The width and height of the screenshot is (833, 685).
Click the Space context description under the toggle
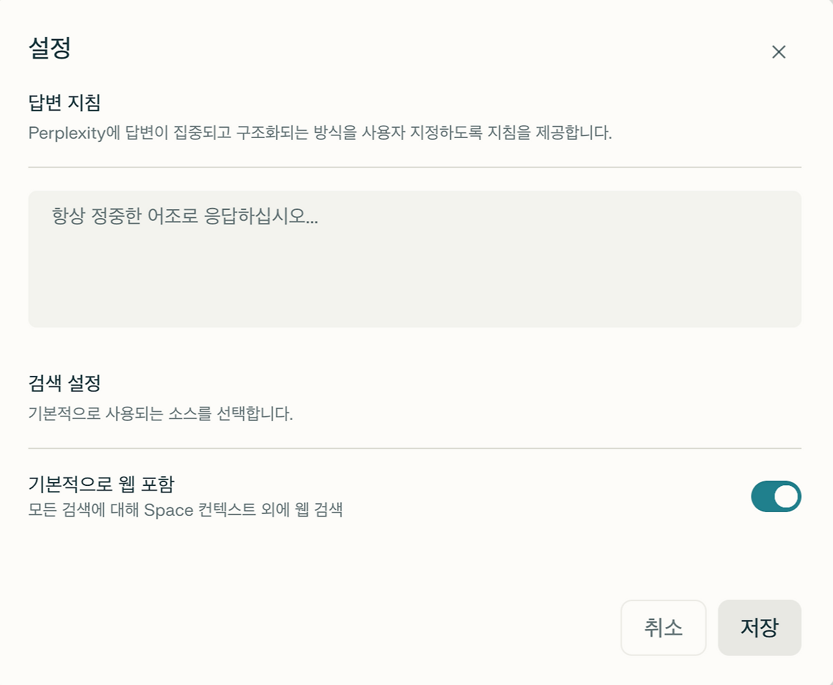(187, 511)
